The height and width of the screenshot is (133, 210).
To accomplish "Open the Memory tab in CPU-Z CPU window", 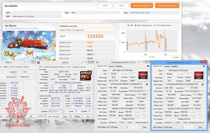I will click(x=62, y=67).
